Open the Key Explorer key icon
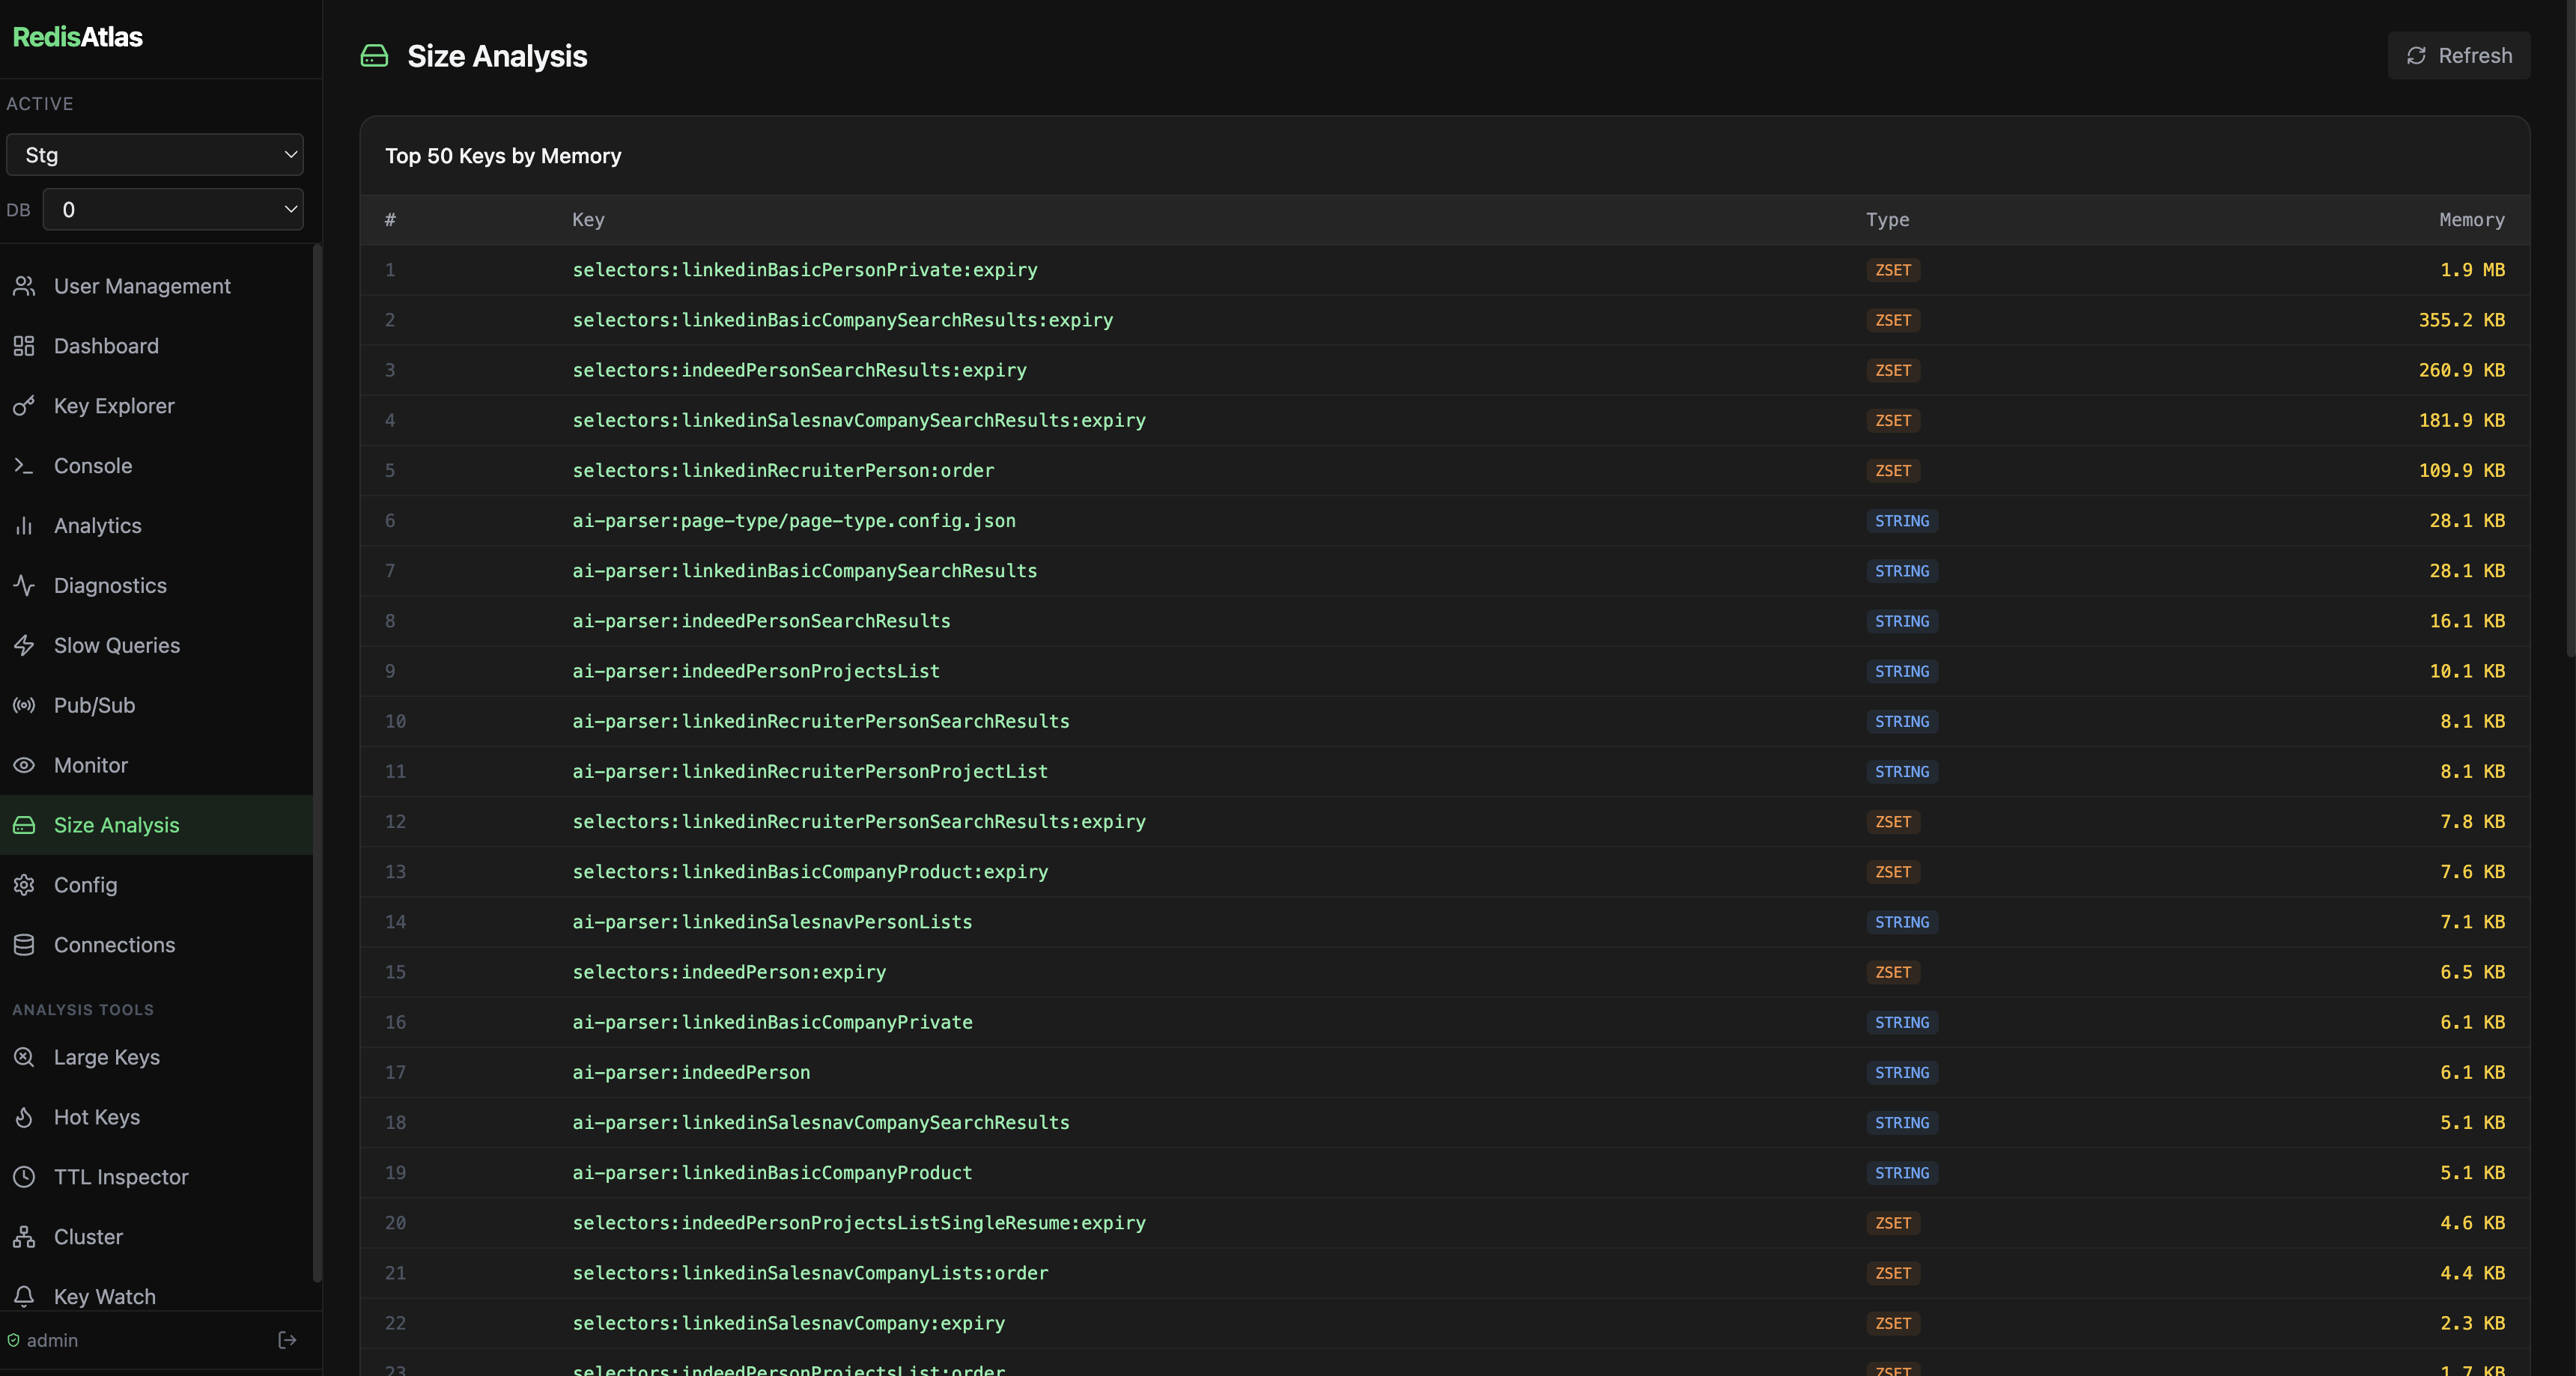The width and height of the screenshot is (2576, 1376). [x=24, y=406]
